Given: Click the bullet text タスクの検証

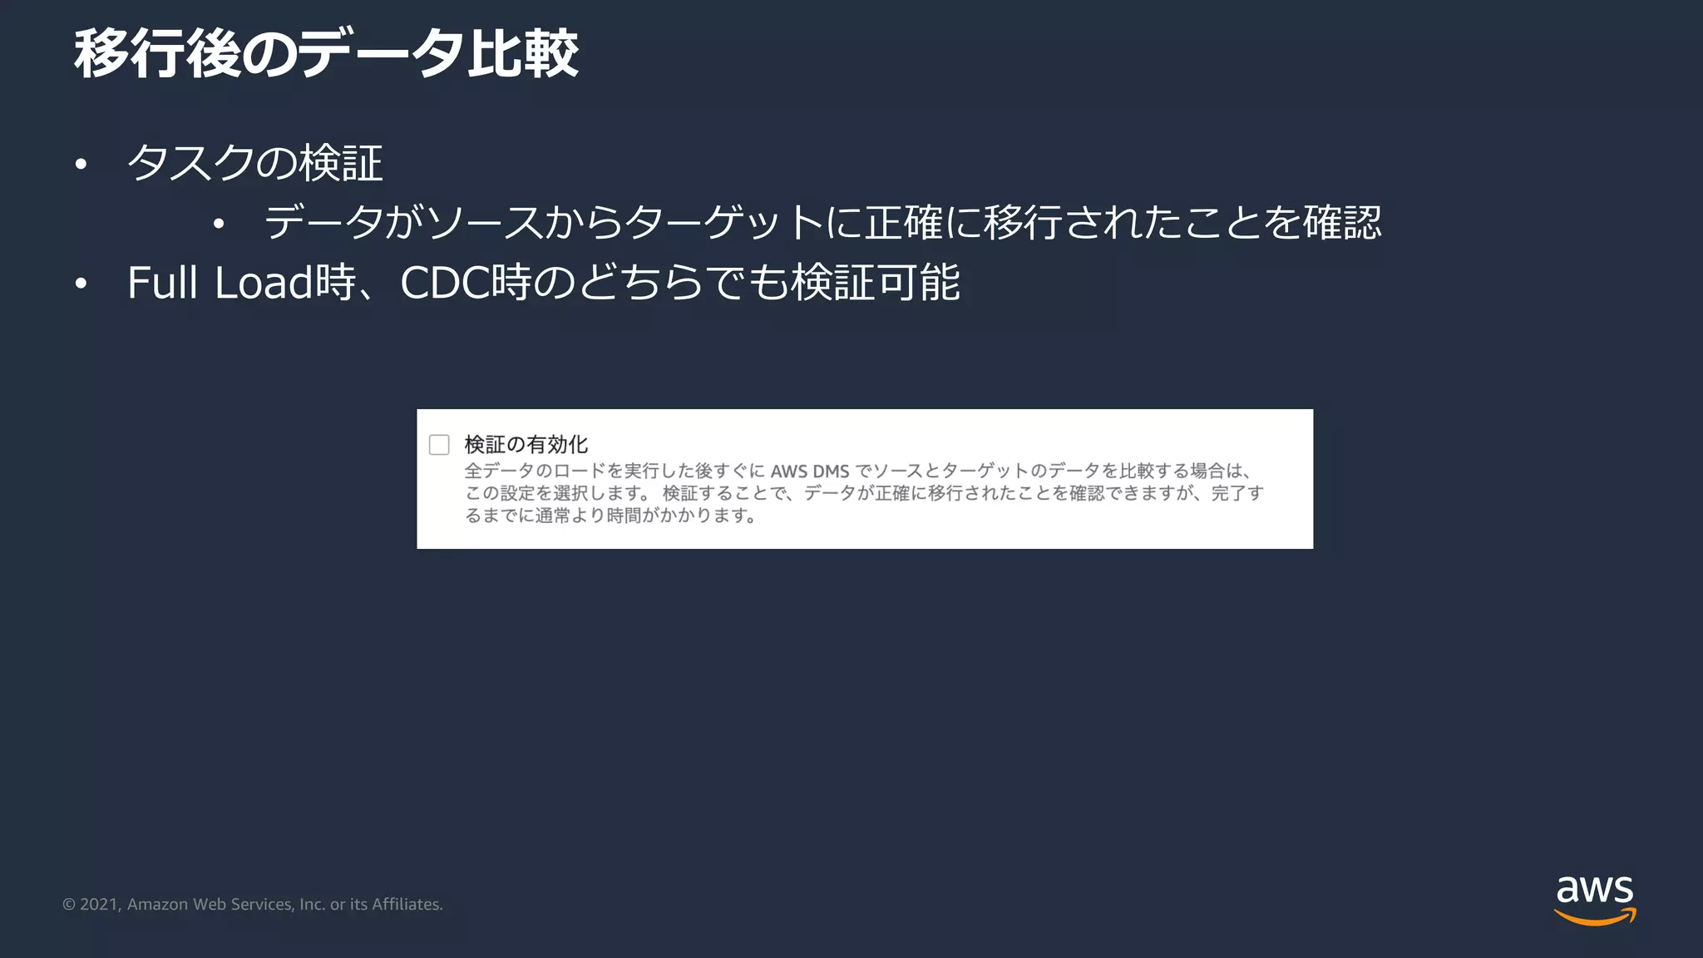Looking at the screenshot, I should click(254, 162).
